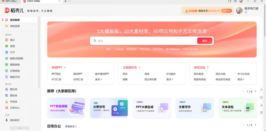This screenshot has height=131, width=266.
Task: Open the 文本润色 card
Action: tap(238, 108)
